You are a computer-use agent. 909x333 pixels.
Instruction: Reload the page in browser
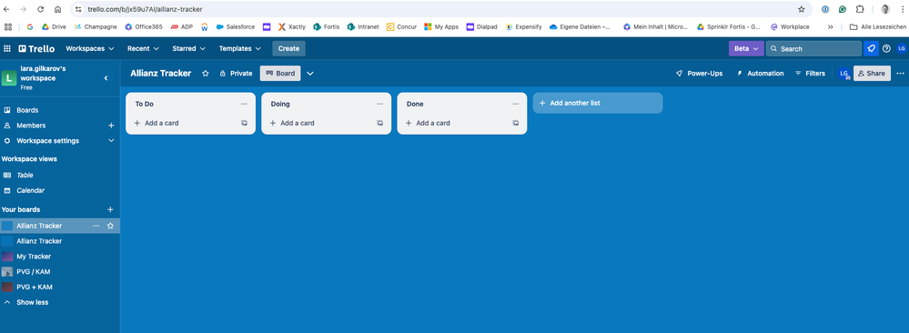pos(41,9)
